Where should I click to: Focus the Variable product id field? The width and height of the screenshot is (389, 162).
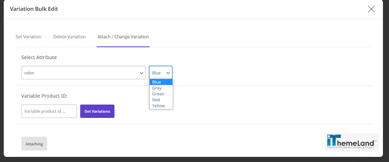[x=49, y=111]
